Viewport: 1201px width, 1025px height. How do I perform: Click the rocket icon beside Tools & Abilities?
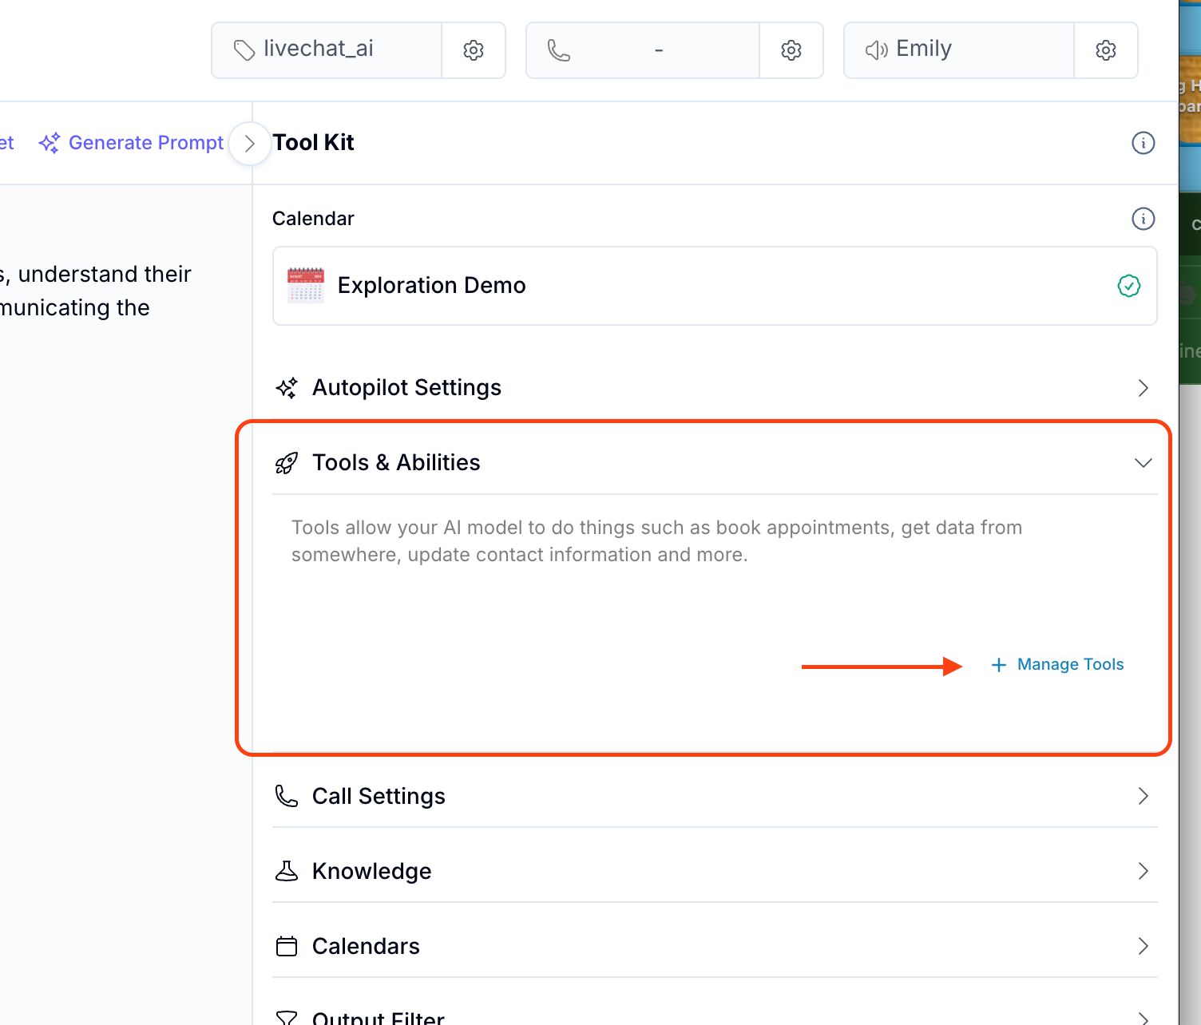click(x=287, y=463)
